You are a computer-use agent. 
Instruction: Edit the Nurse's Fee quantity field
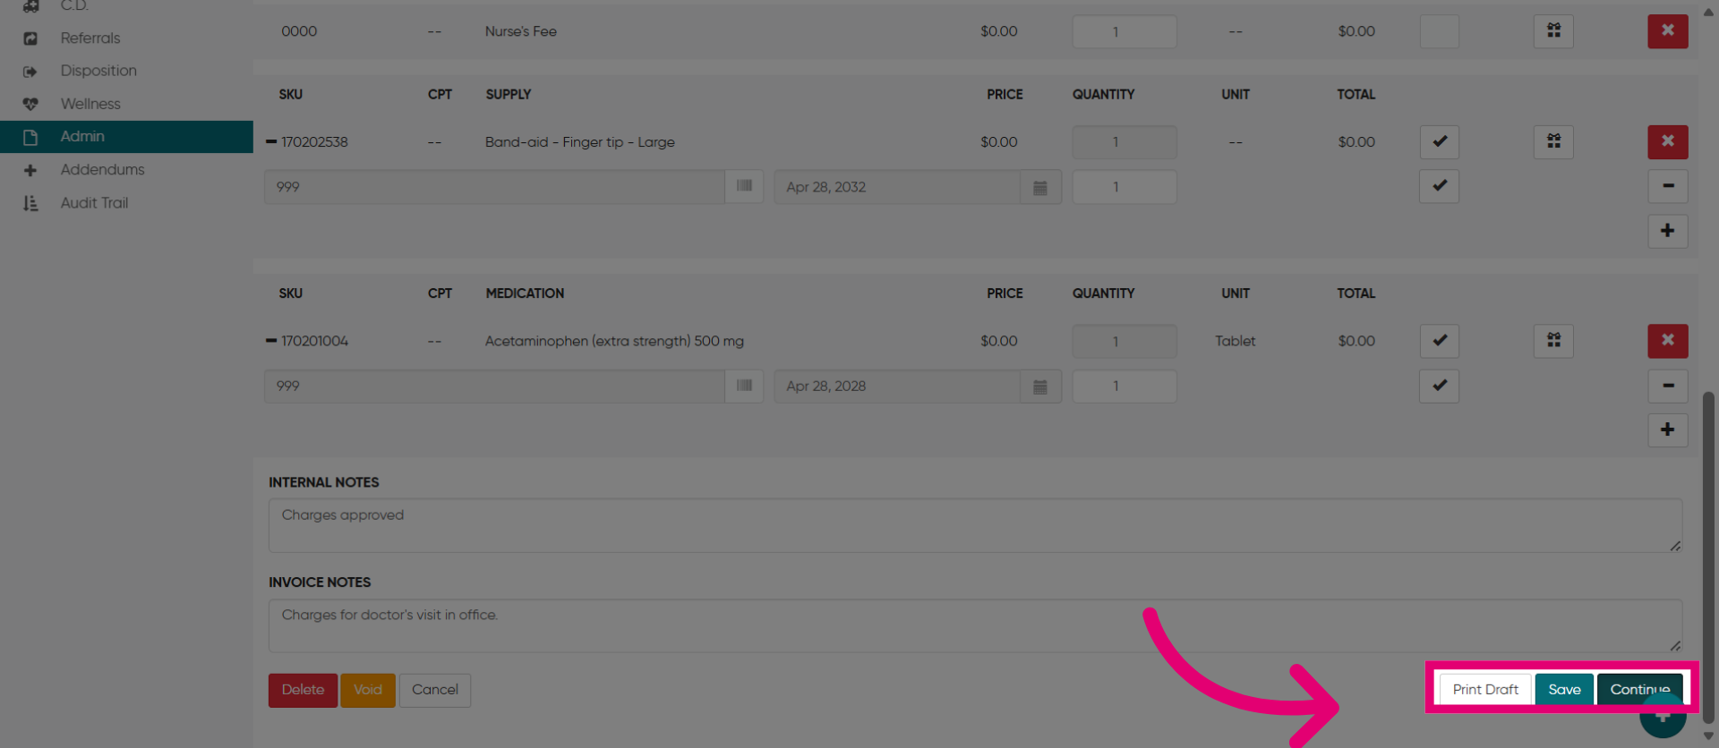tap(1124, 31)
